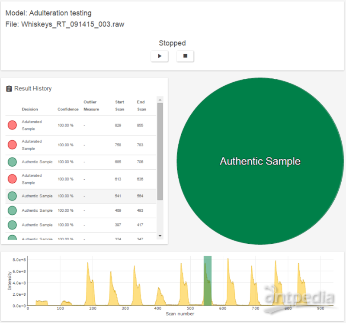The width and height of the screenshot is (346, 323).
Task: Click the Result History scrollbar up arrow
Action: pyautogui.click(x=160, y=99)
